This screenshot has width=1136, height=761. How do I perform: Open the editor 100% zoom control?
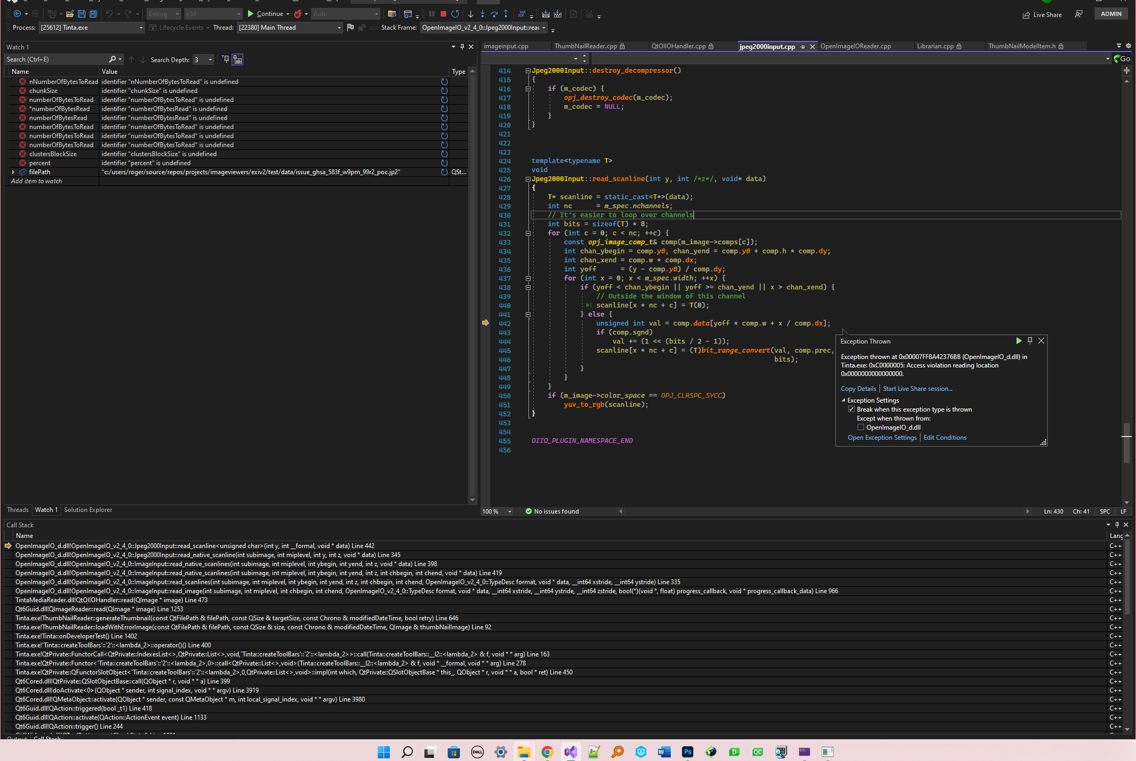tap(496, 511)
